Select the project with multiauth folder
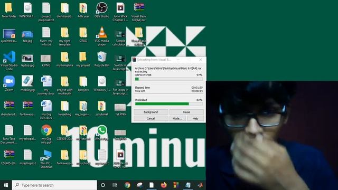This screenshot has height=190, width=338. 64,85
